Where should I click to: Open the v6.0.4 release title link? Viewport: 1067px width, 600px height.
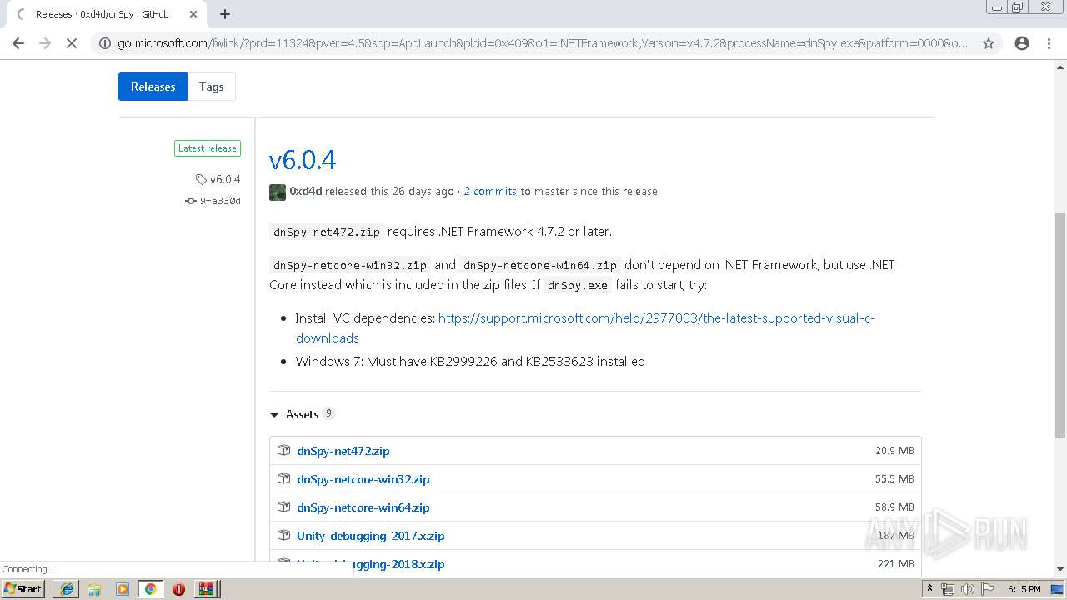click(303, 159)
